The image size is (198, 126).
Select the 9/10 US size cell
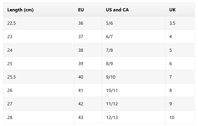[134, 77]
